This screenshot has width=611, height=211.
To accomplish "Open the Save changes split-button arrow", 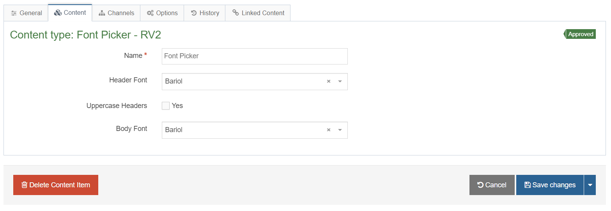I will [x=590, y=185].
